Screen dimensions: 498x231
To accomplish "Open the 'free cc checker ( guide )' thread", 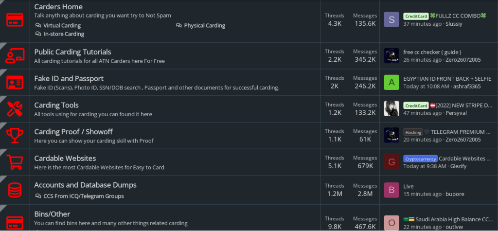I will [x=432, y=52].
